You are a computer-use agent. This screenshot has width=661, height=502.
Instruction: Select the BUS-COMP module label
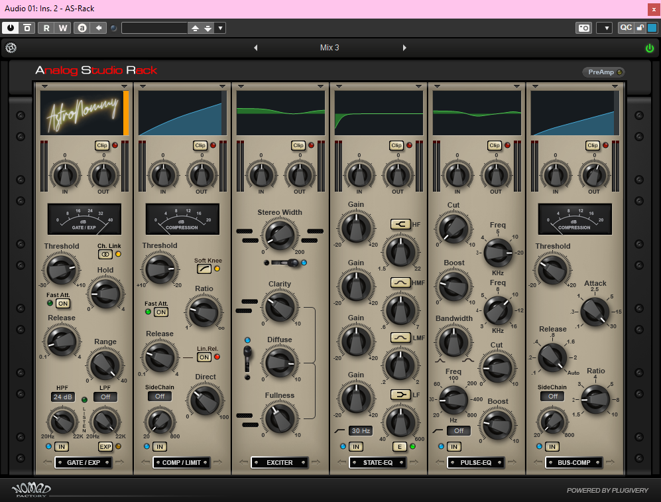pyautogui.click(x=573, y=462)
